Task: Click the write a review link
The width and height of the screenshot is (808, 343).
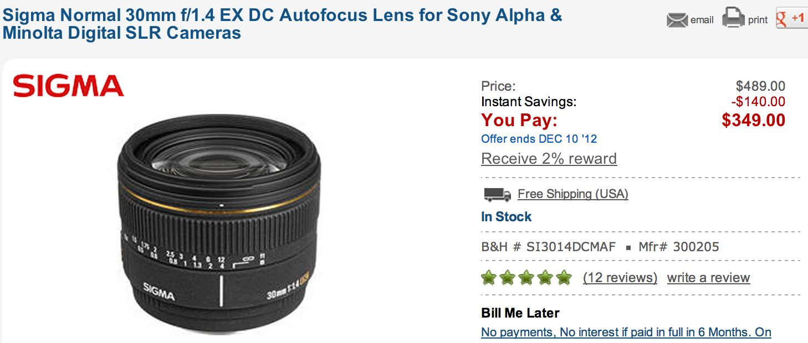Action: tap(708, 278)
